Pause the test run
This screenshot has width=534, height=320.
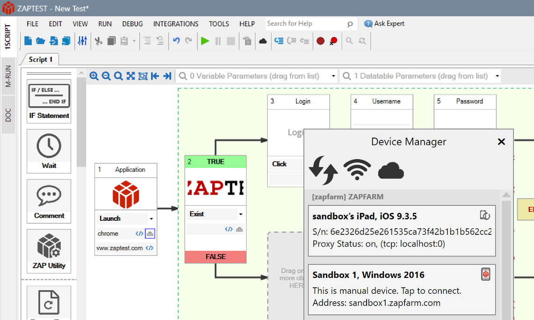pos(218,41)
